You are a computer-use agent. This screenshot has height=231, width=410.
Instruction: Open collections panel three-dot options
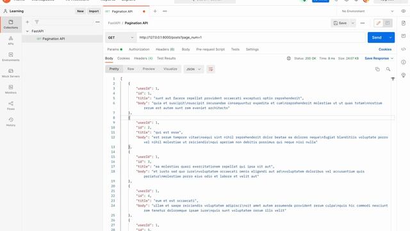pyautogui.click(x=97, y=22)
